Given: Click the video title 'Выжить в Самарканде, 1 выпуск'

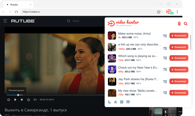Looking at the screenshot, I should (36, 110).
